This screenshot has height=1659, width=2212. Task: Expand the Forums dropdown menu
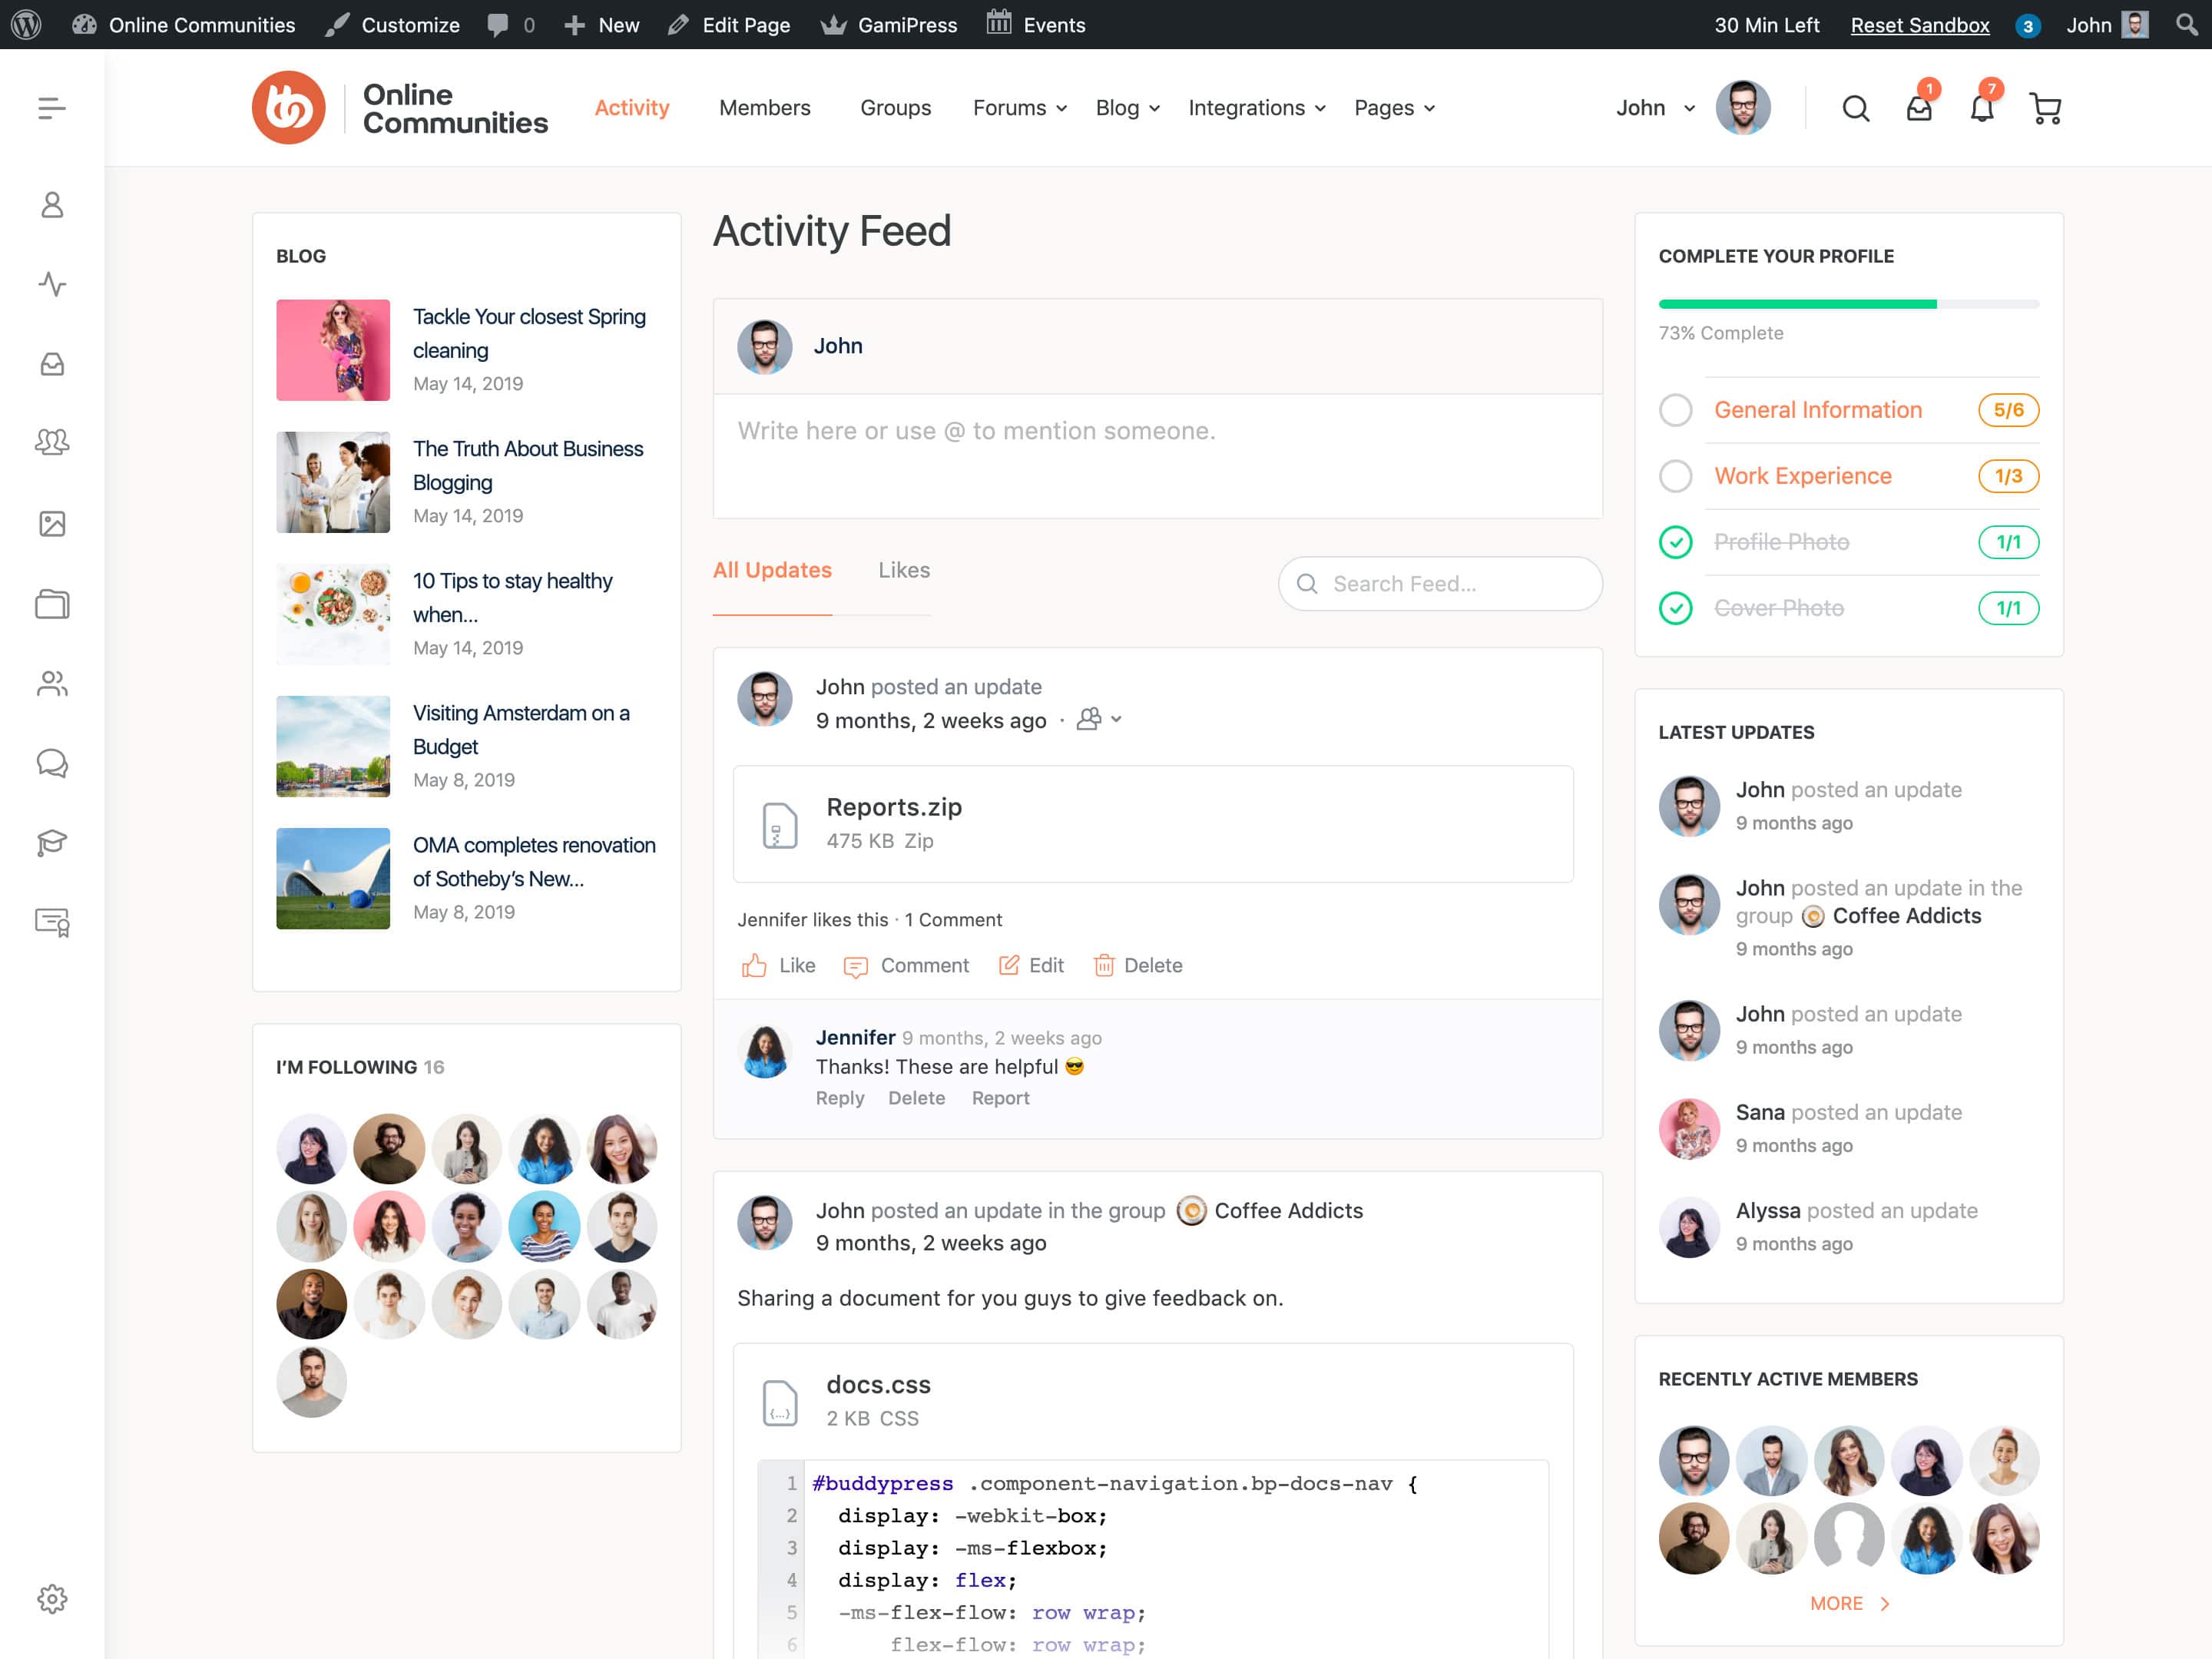tap(1019, 108)
